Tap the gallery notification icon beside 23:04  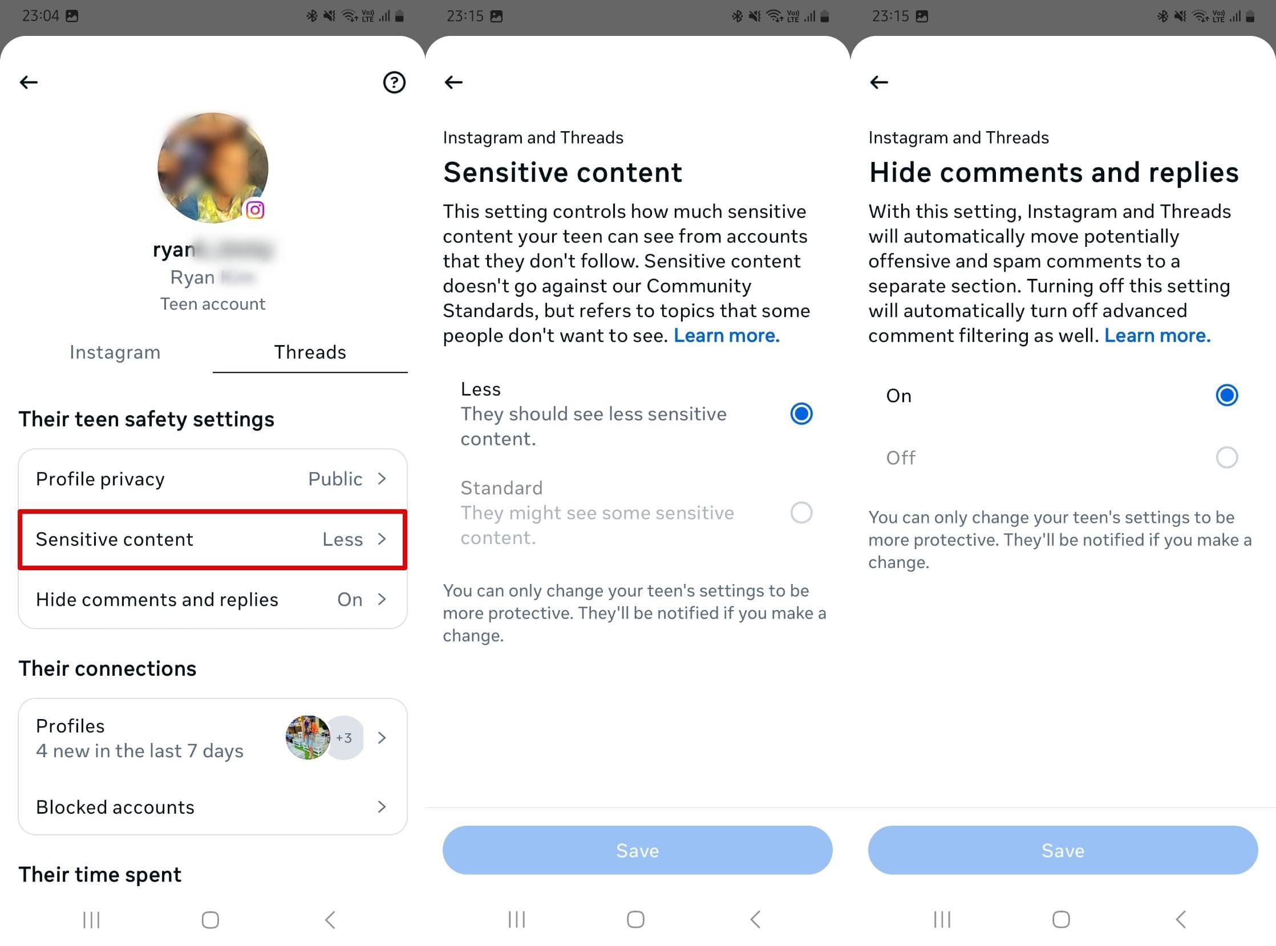point(72,16)
